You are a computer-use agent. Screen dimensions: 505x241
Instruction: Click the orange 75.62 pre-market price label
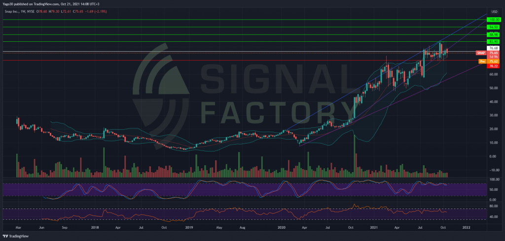coord(494,61)
